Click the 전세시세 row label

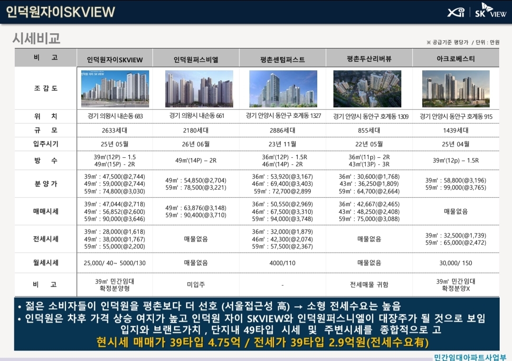click(46, 239)
